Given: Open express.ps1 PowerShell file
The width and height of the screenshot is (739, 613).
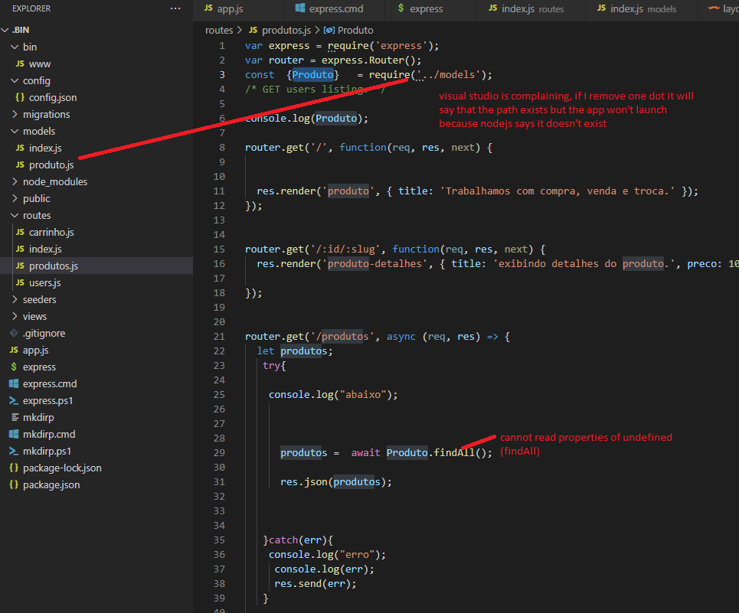Looking at the screenshot, I should [x=48, y=401].
